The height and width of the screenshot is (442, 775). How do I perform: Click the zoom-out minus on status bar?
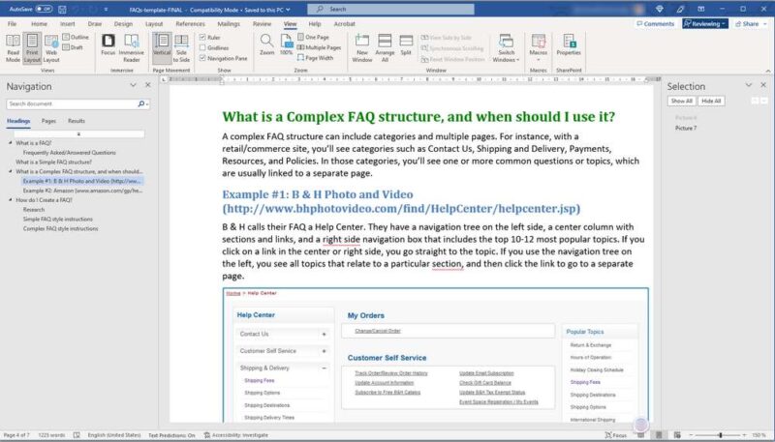691,435
